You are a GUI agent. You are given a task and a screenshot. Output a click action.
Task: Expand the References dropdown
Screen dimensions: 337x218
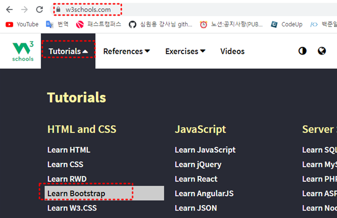click(126, 51)
